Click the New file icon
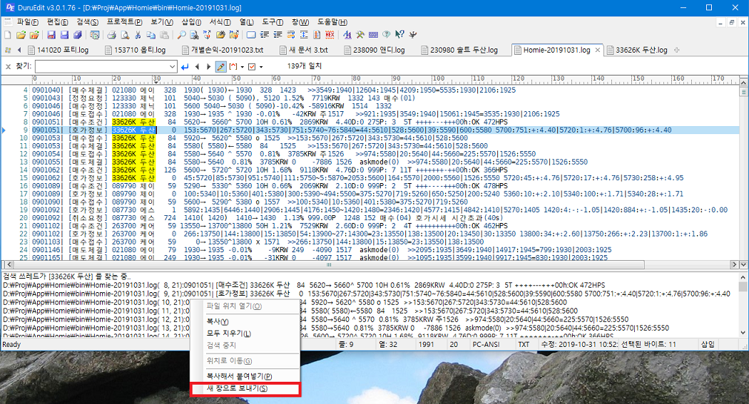 tap(7, 35)
